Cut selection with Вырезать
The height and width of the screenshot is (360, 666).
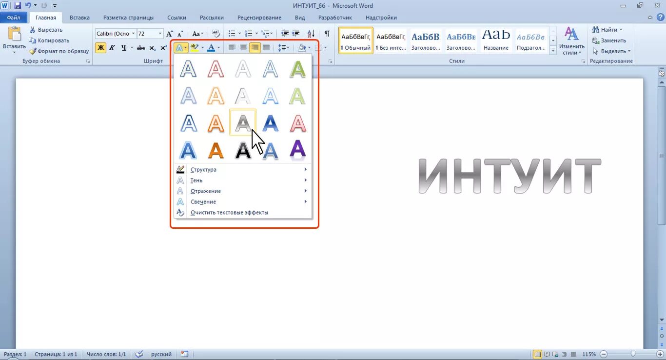[x=46, y=30]
